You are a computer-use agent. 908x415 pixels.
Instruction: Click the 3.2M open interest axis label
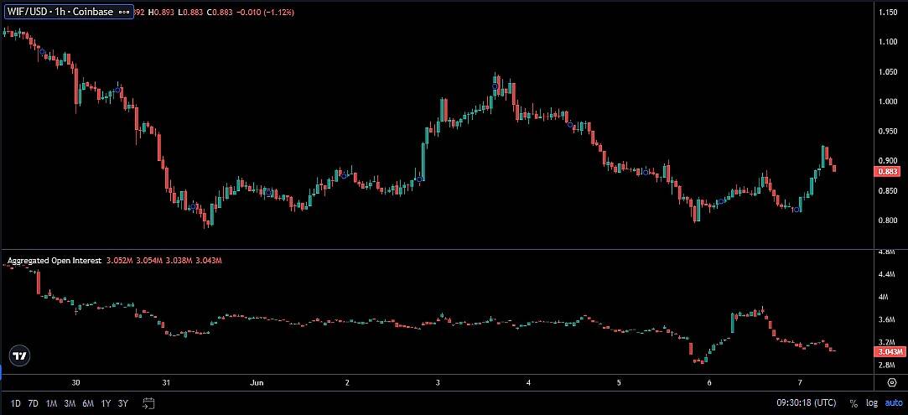pyautogui.click(x=887, y=342)
